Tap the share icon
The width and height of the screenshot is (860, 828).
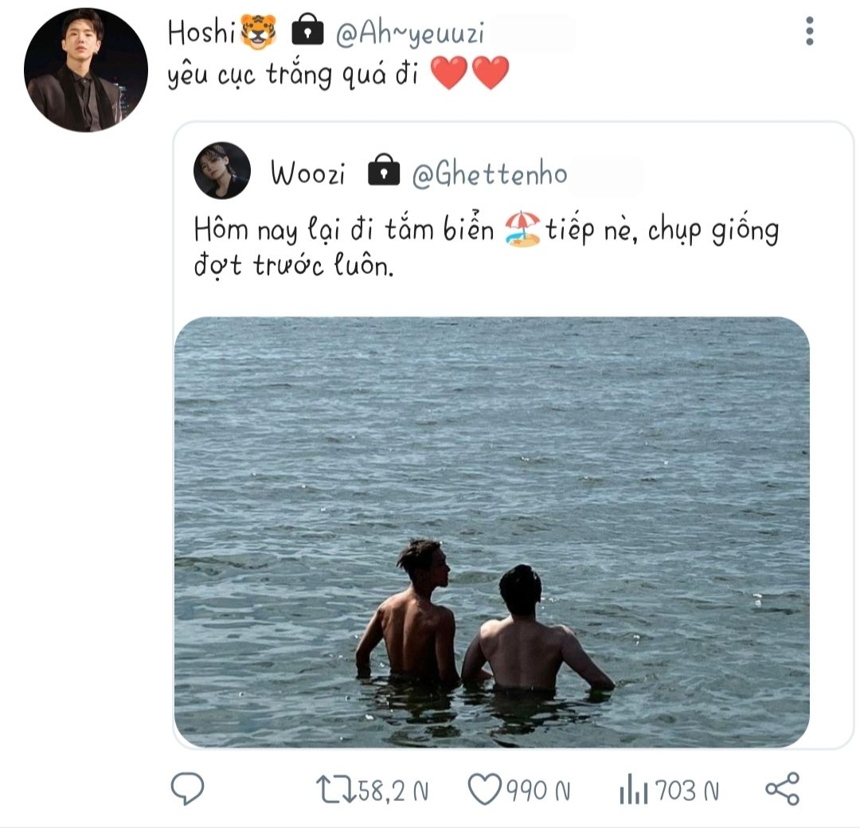(781, 788)
